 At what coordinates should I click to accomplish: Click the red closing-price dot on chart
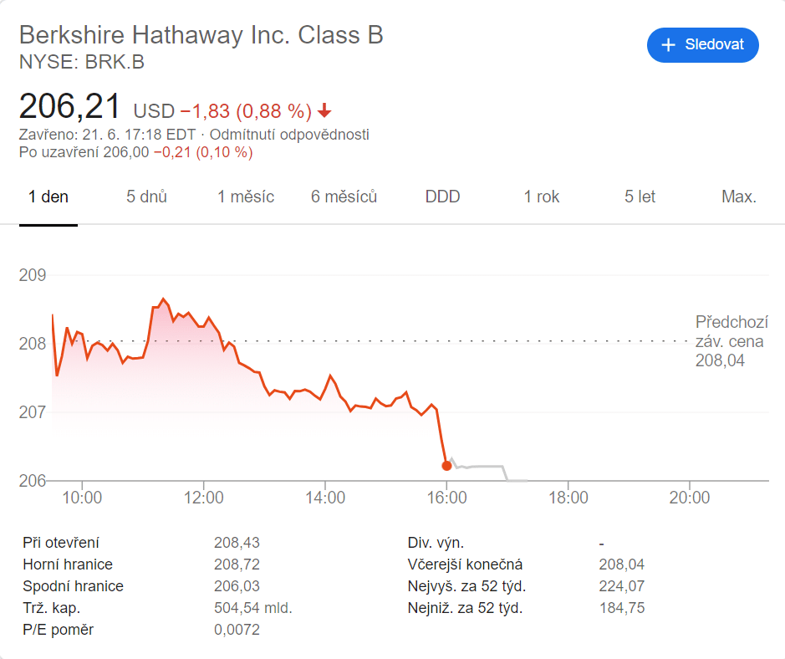(x=446, y=466)
